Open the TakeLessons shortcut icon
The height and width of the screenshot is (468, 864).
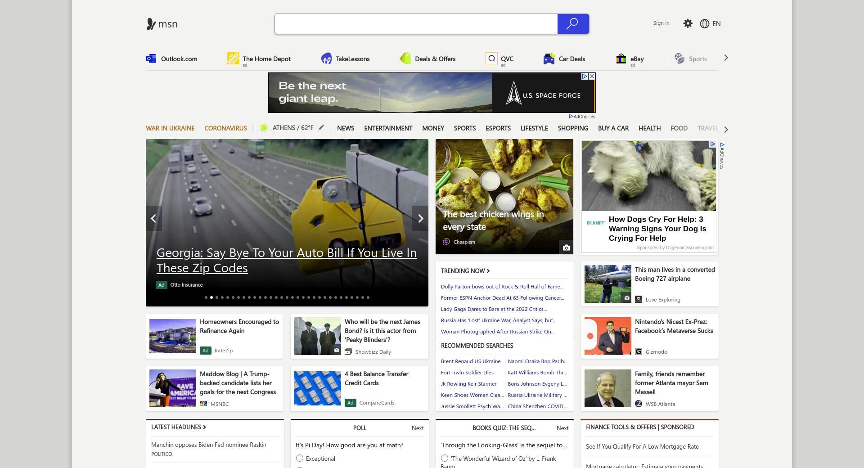point(326,58)
